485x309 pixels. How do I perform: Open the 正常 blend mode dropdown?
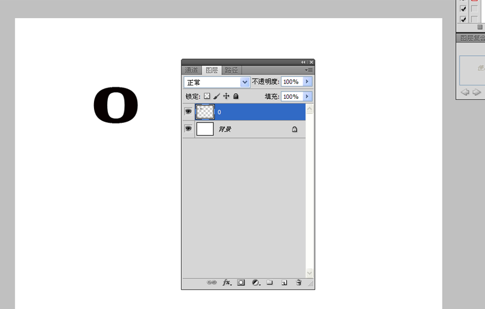(x=217, y=82)
